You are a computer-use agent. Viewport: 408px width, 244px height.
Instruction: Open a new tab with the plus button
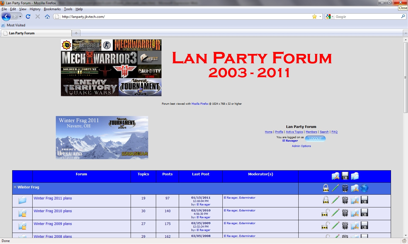[x=76, y=33]
